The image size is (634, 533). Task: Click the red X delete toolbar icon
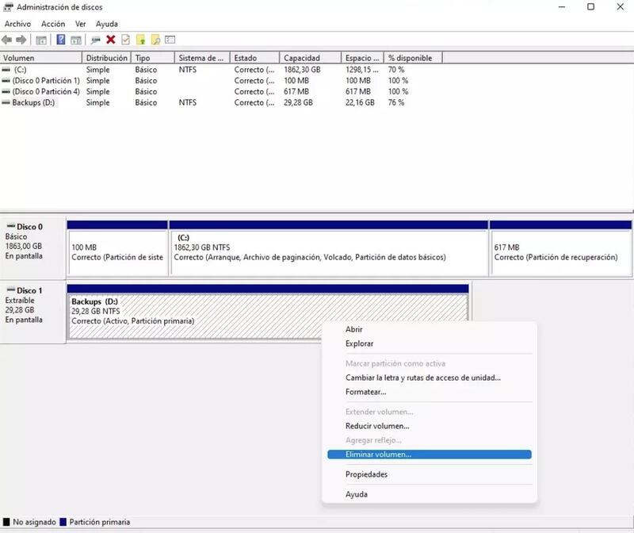coord(110,40)
